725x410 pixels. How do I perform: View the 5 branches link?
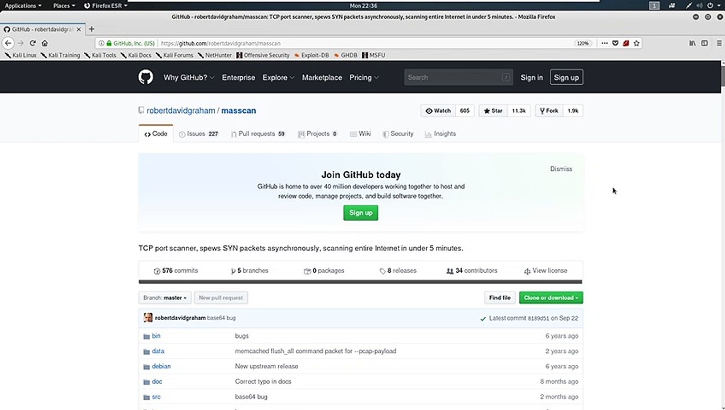(x=250, y=271)
